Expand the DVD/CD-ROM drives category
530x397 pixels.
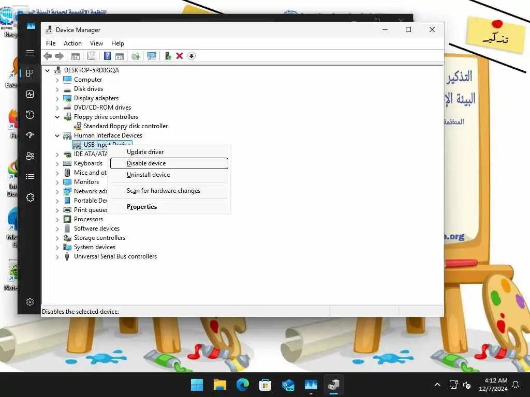point(57,108)
